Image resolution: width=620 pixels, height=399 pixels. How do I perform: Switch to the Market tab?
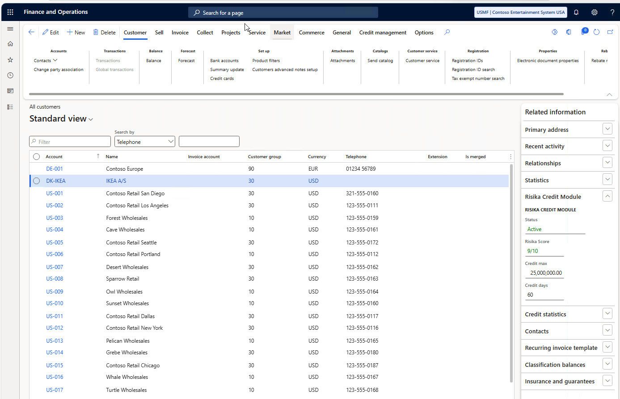282,32
